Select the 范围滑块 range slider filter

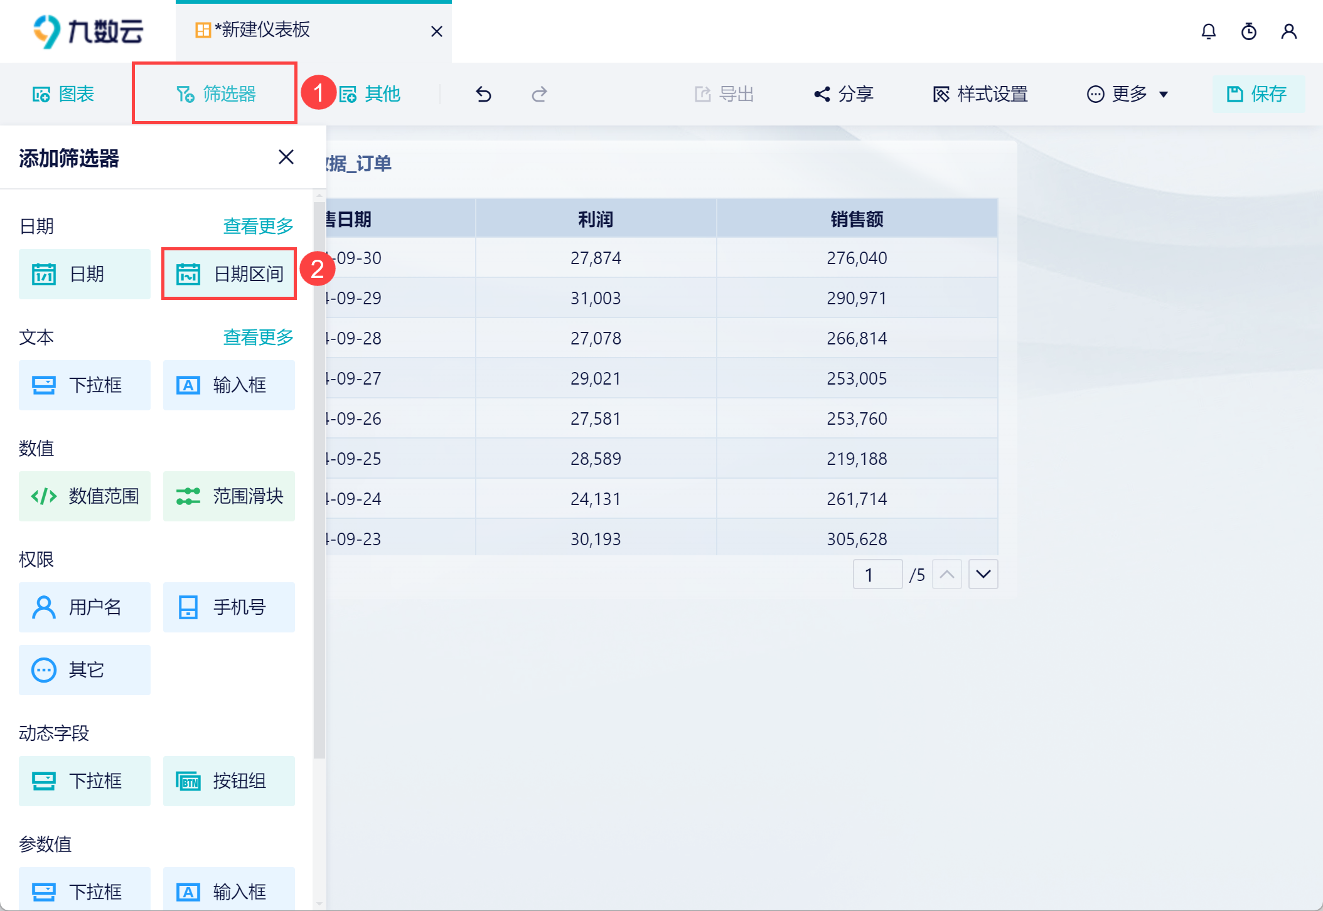228,496
